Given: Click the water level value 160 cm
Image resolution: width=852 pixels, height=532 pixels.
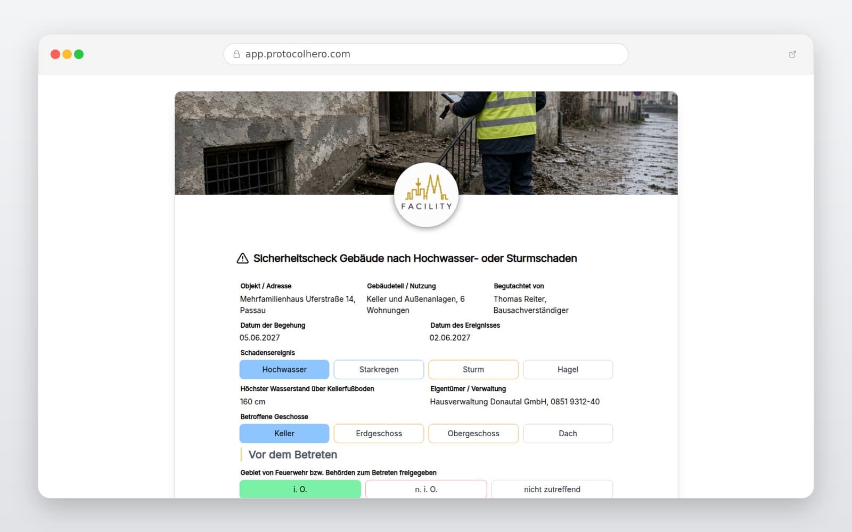Looking at the screenshot, I should (252, 402).
